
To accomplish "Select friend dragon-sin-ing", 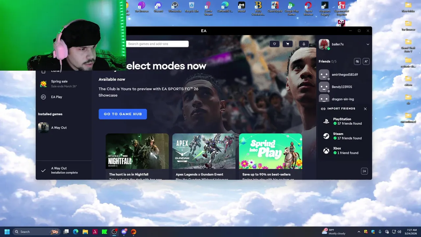I will click(344, 98).
